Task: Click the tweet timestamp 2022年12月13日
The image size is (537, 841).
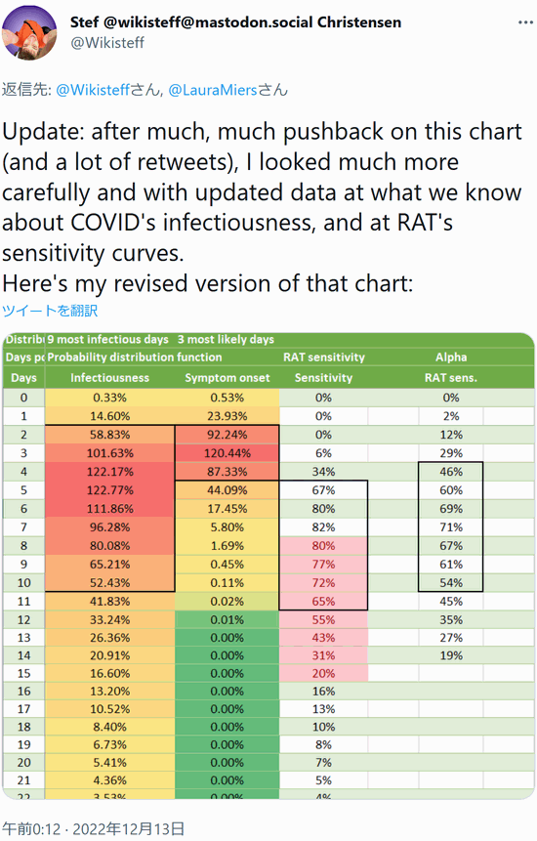Action: [x=94, y=828]
